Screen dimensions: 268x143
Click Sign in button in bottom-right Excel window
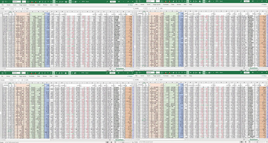tap(247, 72)
